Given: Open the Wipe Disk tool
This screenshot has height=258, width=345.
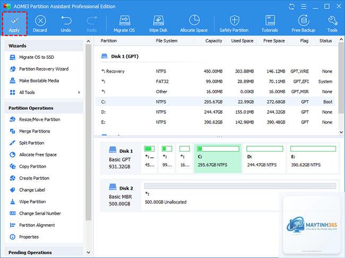Looking at the screenshot, I should (158, 24).
